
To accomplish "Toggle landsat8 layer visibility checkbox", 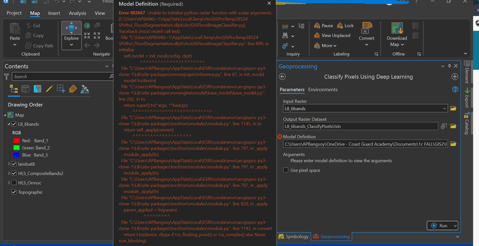I will (x=14, y=164).
